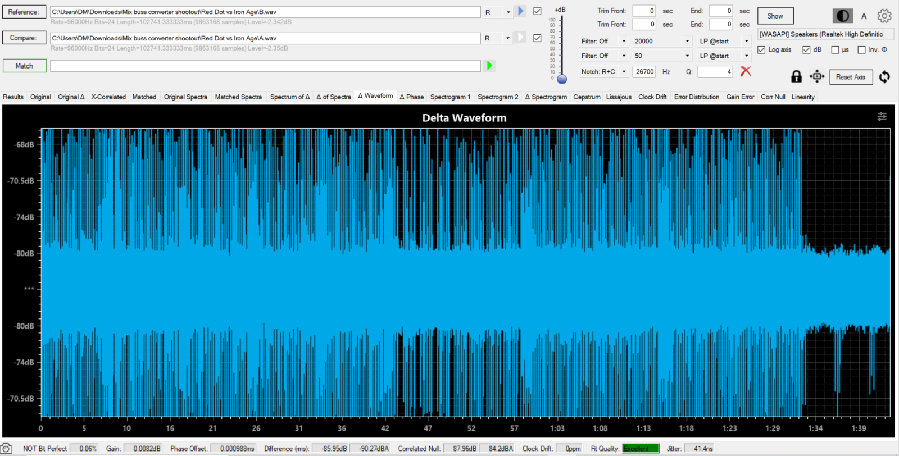The height and width of the screenshot is (456, 899).
Task: Click the Jitter 41.4ns value
Action: 699,449
